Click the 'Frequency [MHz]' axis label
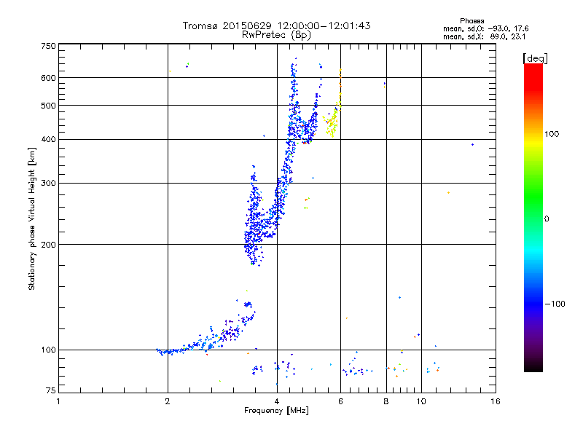The image size is (583, 437). tap(276, 411)
